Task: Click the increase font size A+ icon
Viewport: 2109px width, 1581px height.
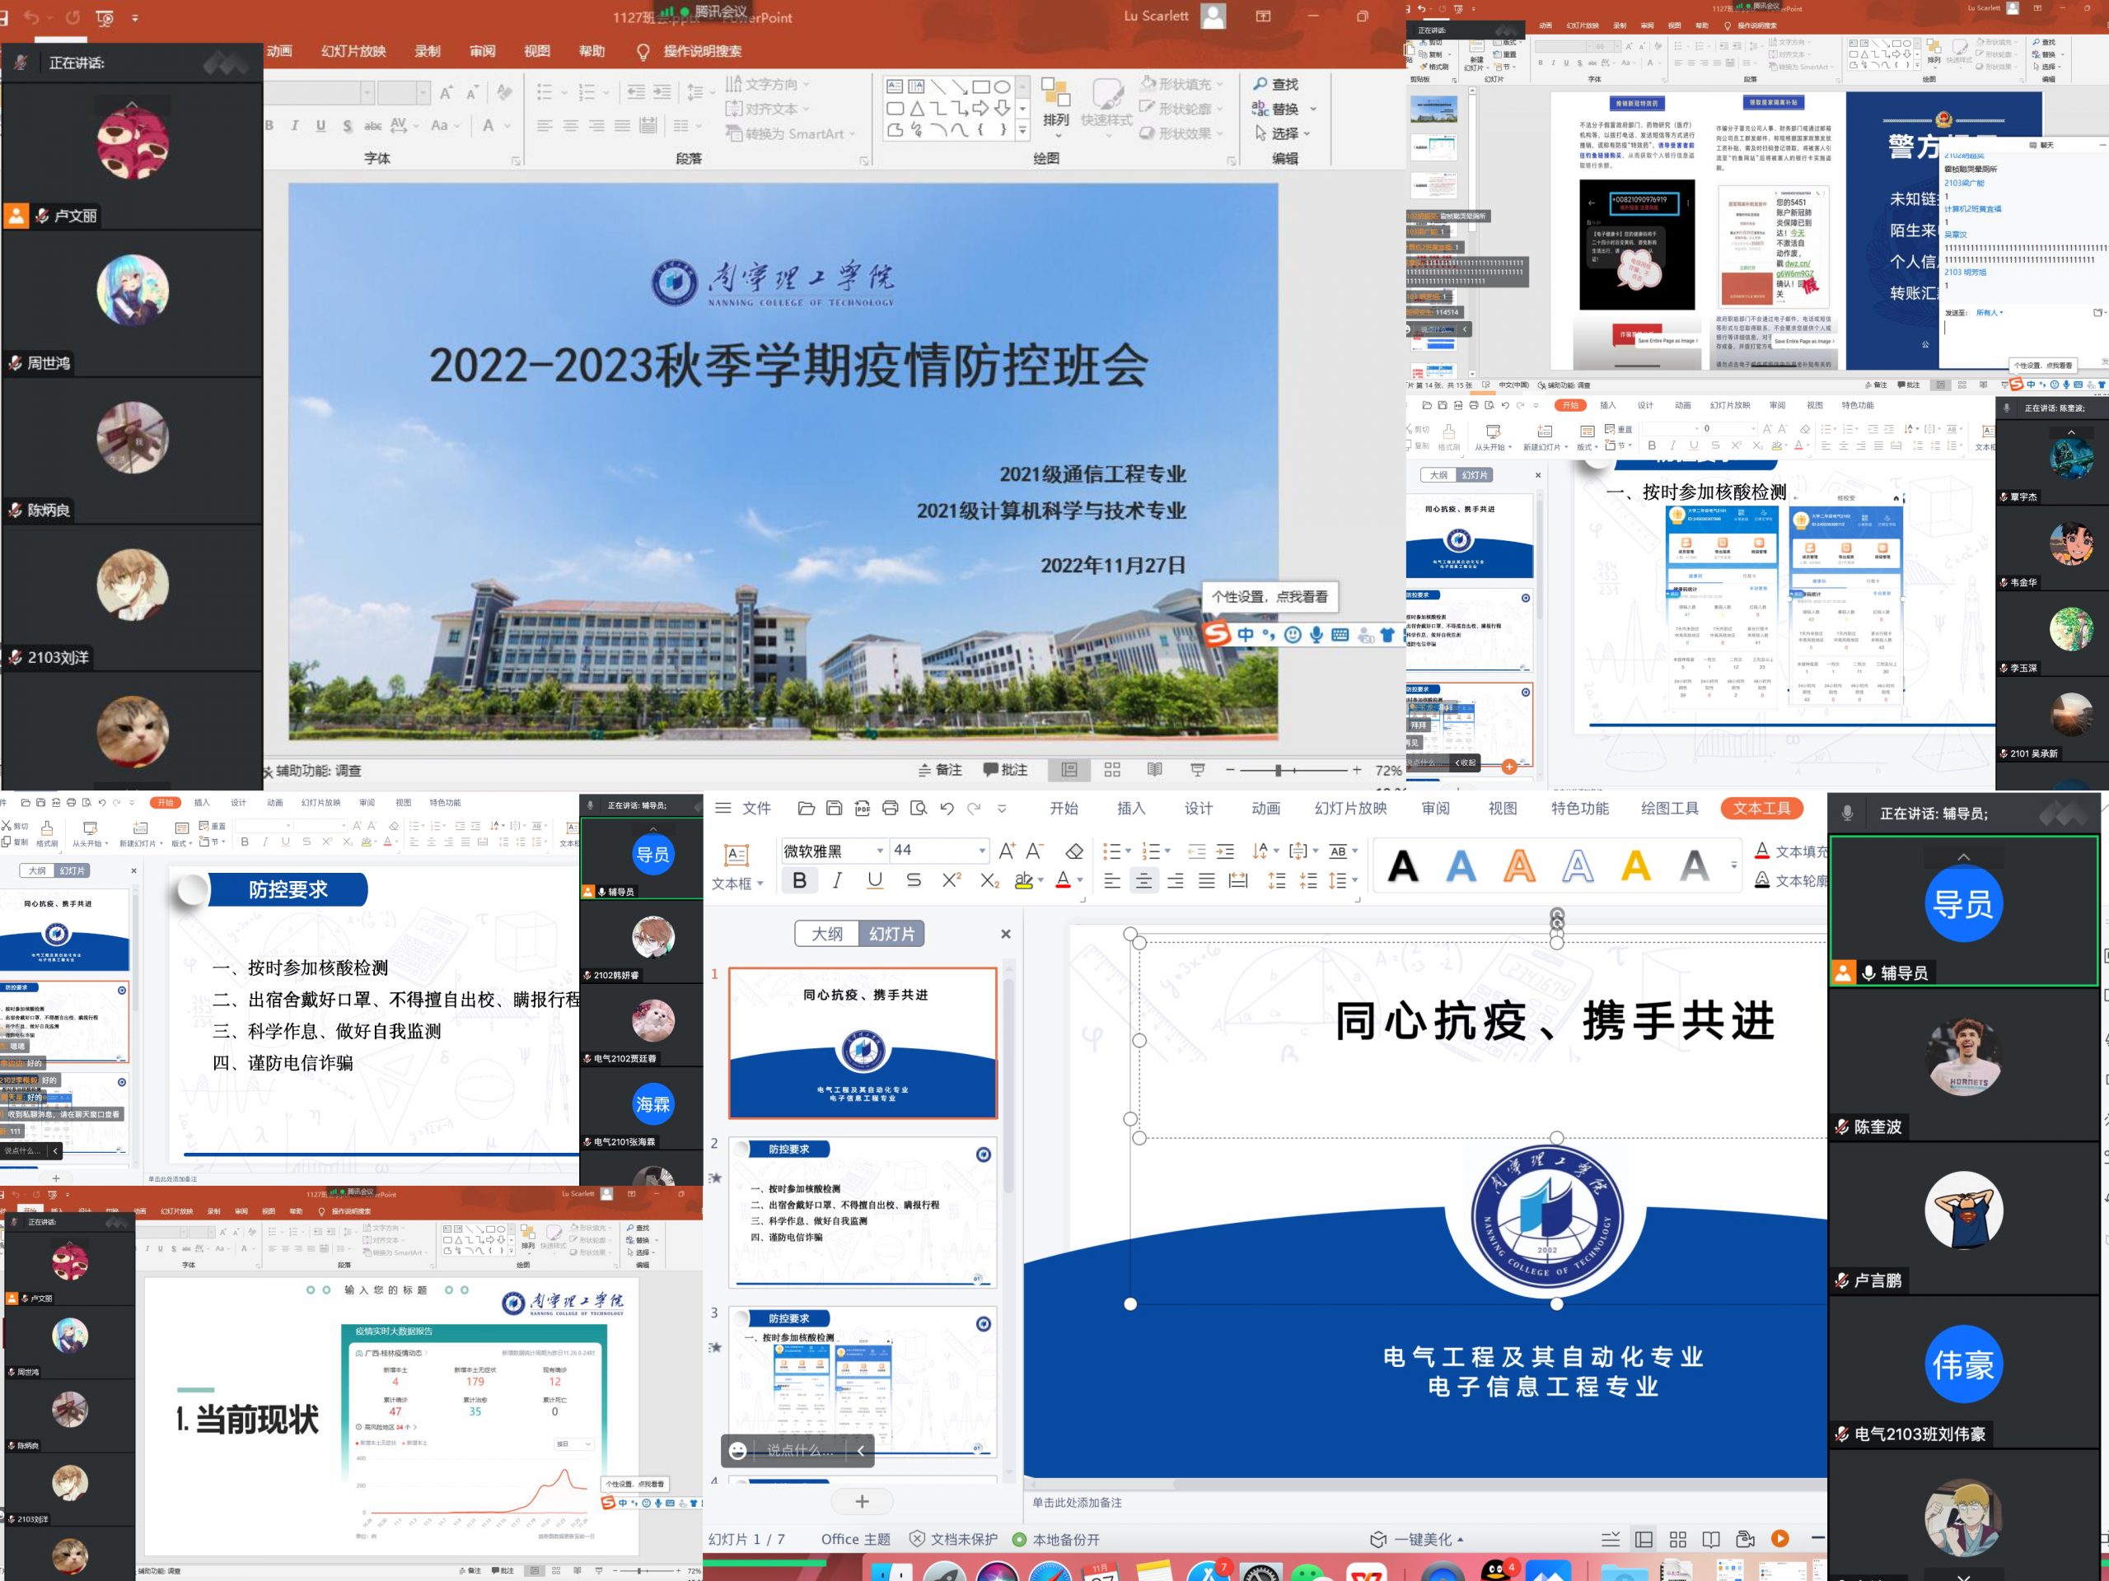Action: coord(1007,851)
